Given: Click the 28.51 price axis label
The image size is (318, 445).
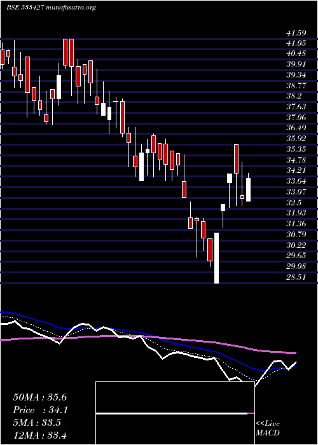Looking at the screenshot, I should [296, 277].
